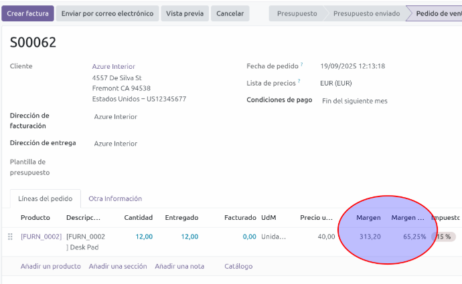Open Azure Interior customer link
The height and width of the screenshot is (284, 462).
coord(113,66)
